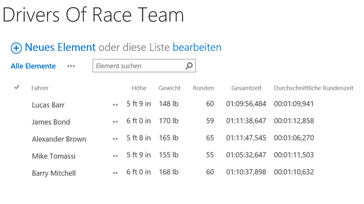Click total time 01:11:38,647

pyautogui.click(x=246, y=121)
